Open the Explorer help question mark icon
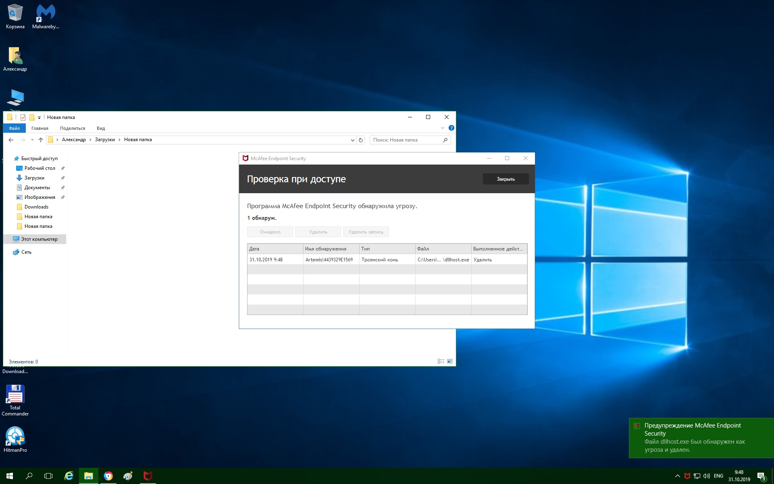This screenshot has width=774, height=484. point(451,128)
